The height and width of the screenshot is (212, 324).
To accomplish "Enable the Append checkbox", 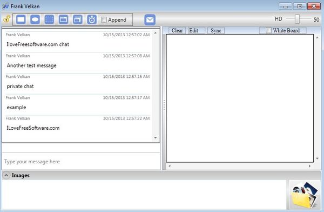I will click(x=104, y=19).
